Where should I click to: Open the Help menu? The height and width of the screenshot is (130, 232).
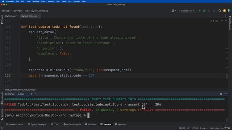(84, 1)
